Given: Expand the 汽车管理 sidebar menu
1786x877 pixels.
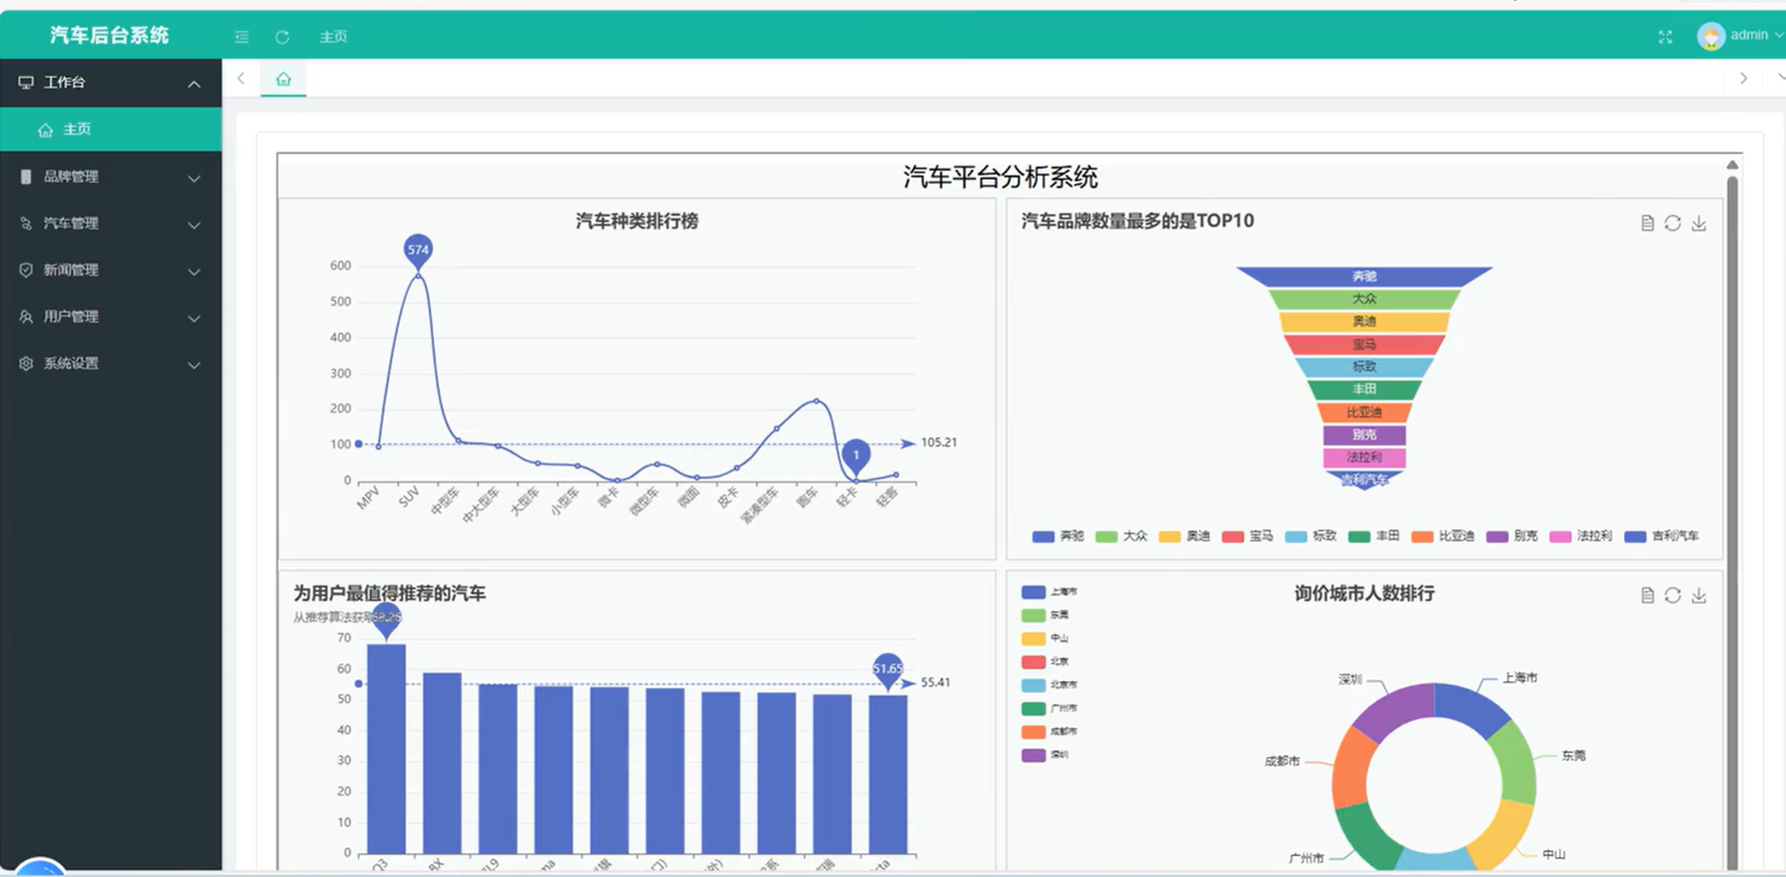Looking at the screenshot, I should (111, 223).
